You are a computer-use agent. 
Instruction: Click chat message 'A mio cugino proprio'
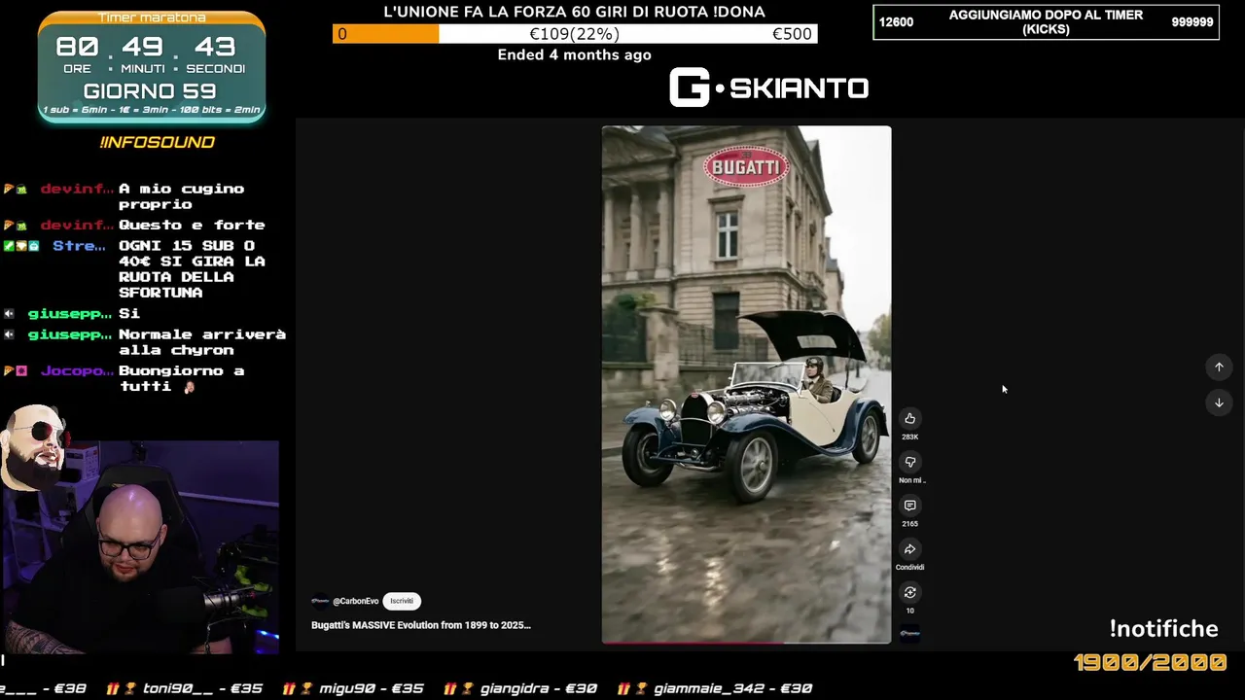(x=181, y=196)
